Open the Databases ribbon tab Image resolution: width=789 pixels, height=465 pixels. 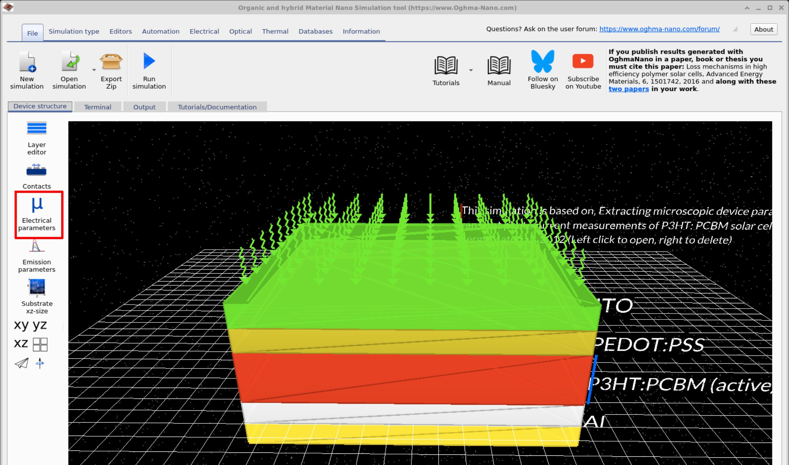(315, 31)
